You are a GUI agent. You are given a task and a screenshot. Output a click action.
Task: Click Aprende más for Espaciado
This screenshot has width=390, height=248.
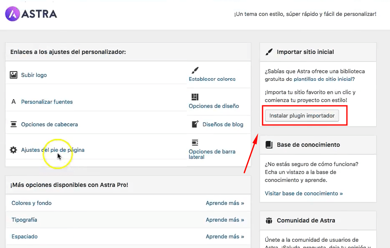[x=225, y=237]
